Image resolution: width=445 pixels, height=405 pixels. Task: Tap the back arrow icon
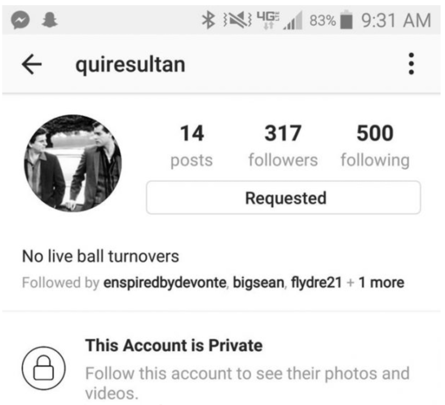point(32,64)
